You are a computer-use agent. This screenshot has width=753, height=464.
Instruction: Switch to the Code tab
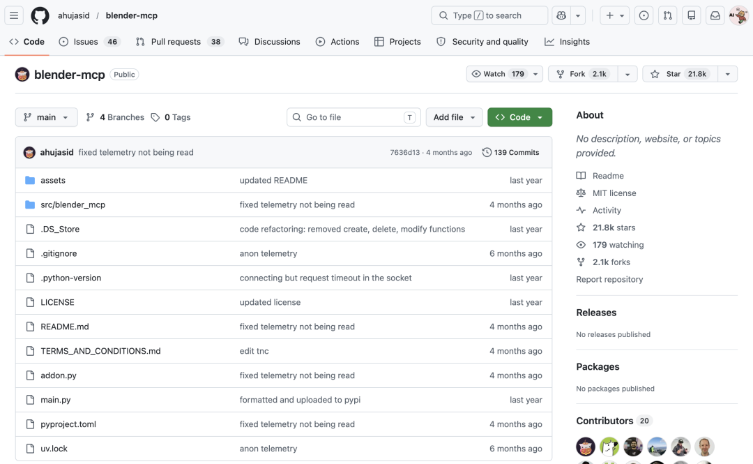tap(27, 42)
